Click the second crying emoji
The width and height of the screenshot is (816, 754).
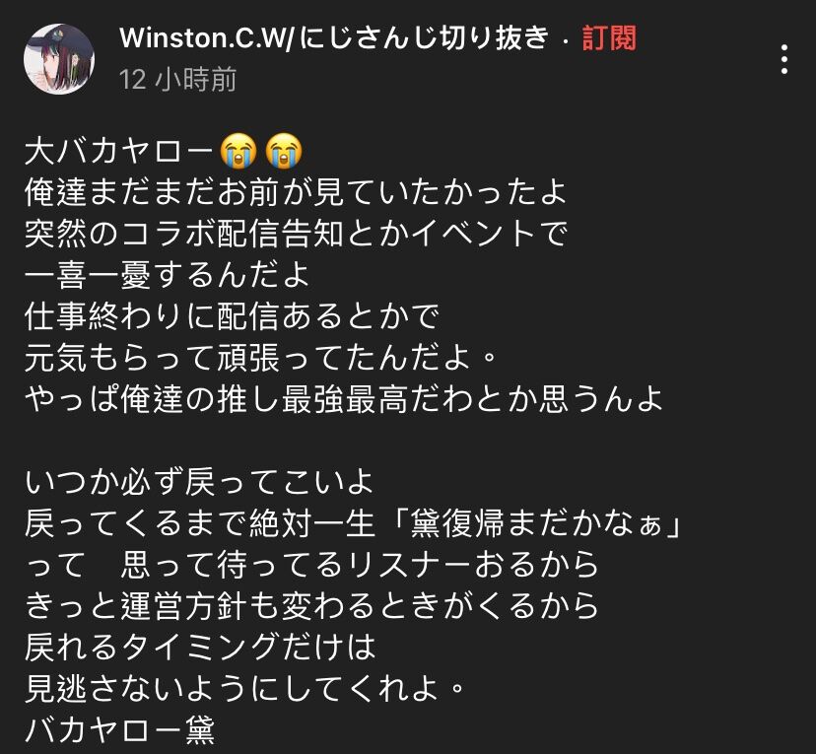coord(284,151)
